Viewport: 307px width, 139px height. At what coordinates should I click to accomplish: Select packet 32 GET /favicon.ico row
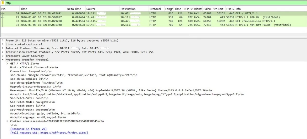(154, 21)
